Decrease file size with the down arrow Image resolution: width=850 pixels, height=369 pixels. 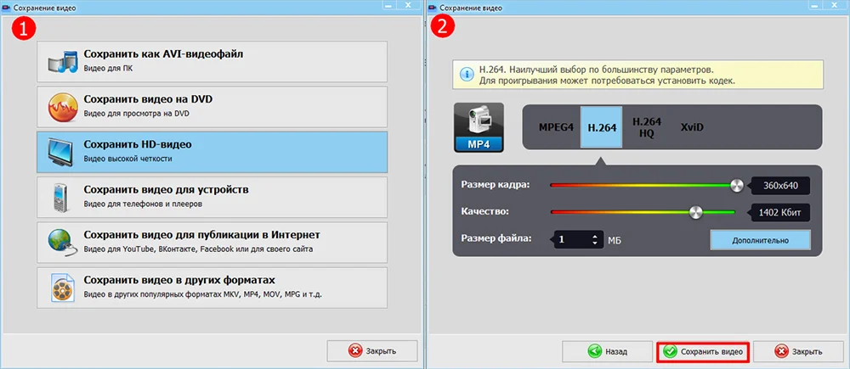(x=595, y=244)
